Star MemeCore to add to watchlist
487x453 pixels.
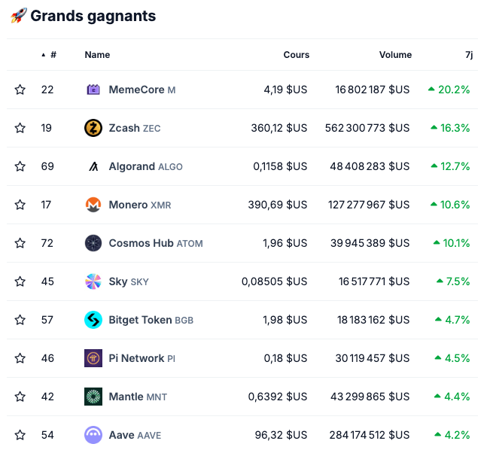coord(20,90)
